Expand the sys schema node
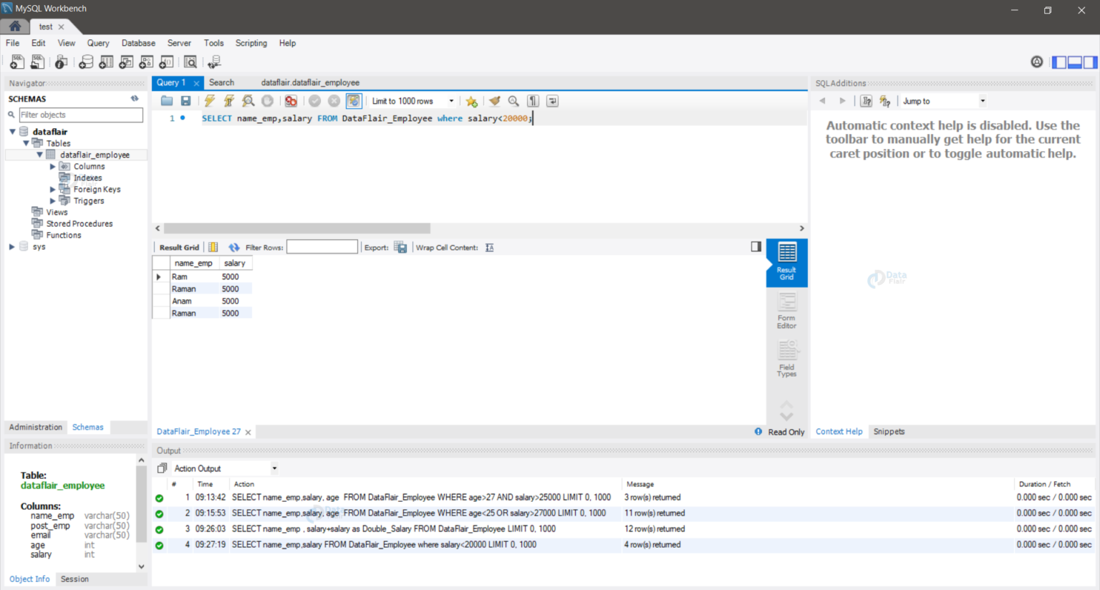 point(12,246)
